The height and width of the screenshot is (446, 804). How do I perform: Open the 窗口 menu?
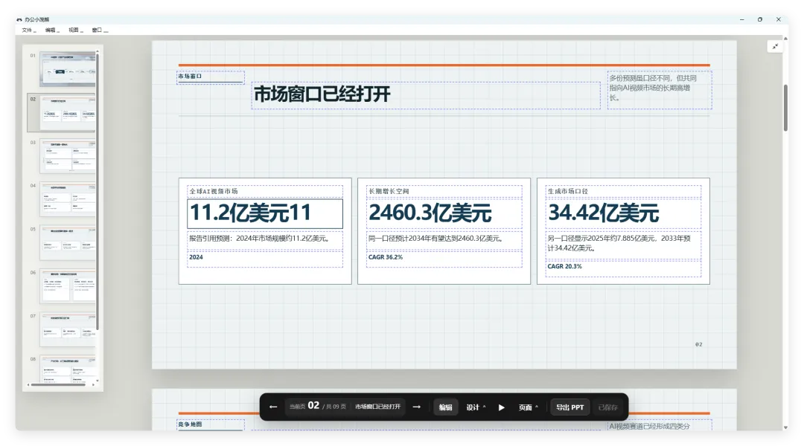click(x=100, y=30)
